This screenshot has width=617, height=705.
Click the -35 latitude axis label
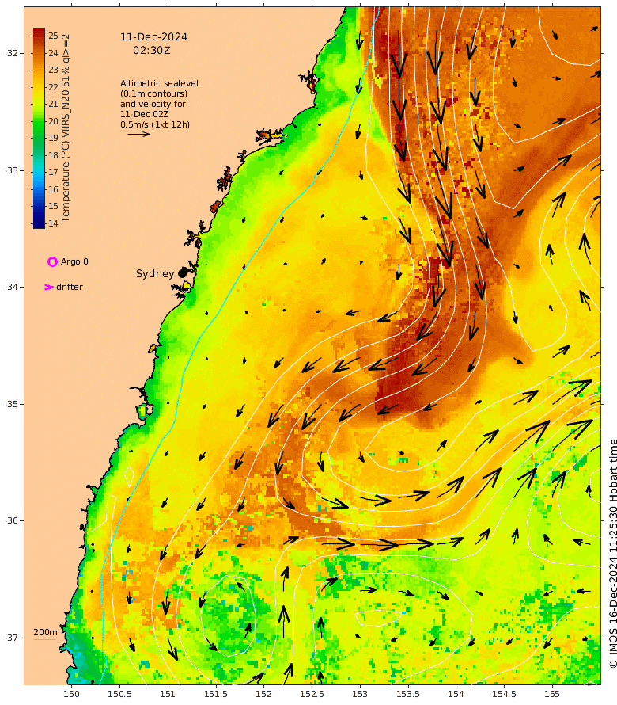click(12, 404)
